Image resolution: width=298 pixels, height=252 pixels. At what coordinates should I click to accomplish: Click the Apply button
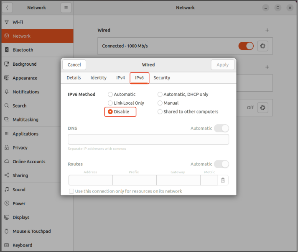(x=222, y=65)
